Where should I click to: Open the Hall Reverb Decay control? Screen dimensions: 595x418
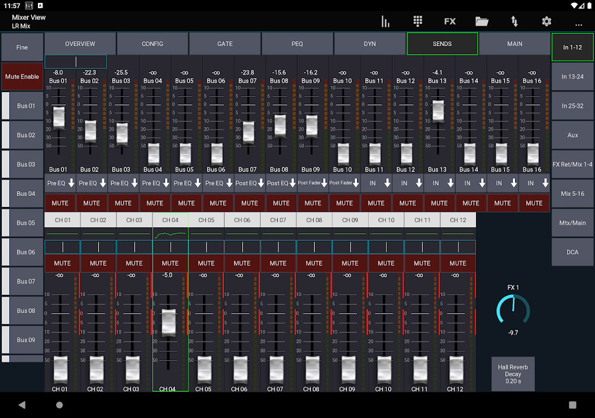click(513, 374)
